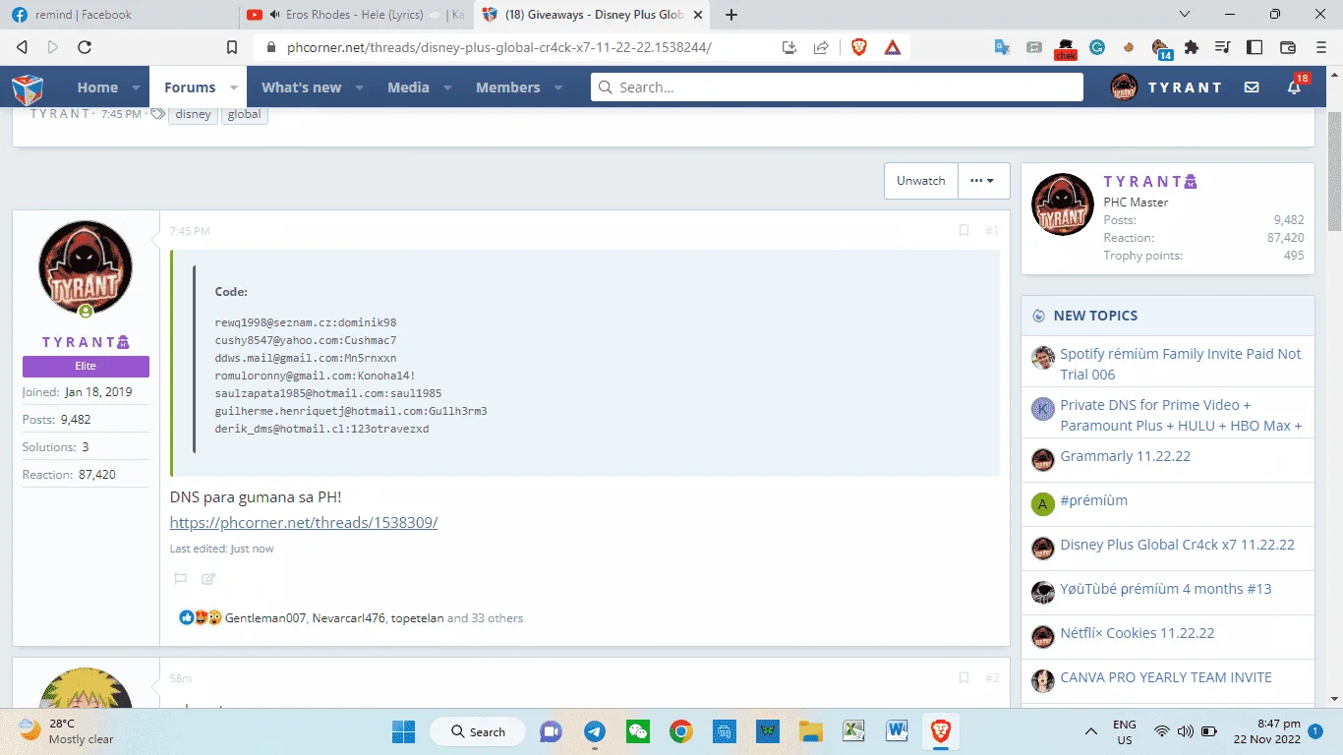The height and width of the screenshot is (755, 1343).
Task: Open the thread options ellipsis dropdown
Action: coord(983,181)
